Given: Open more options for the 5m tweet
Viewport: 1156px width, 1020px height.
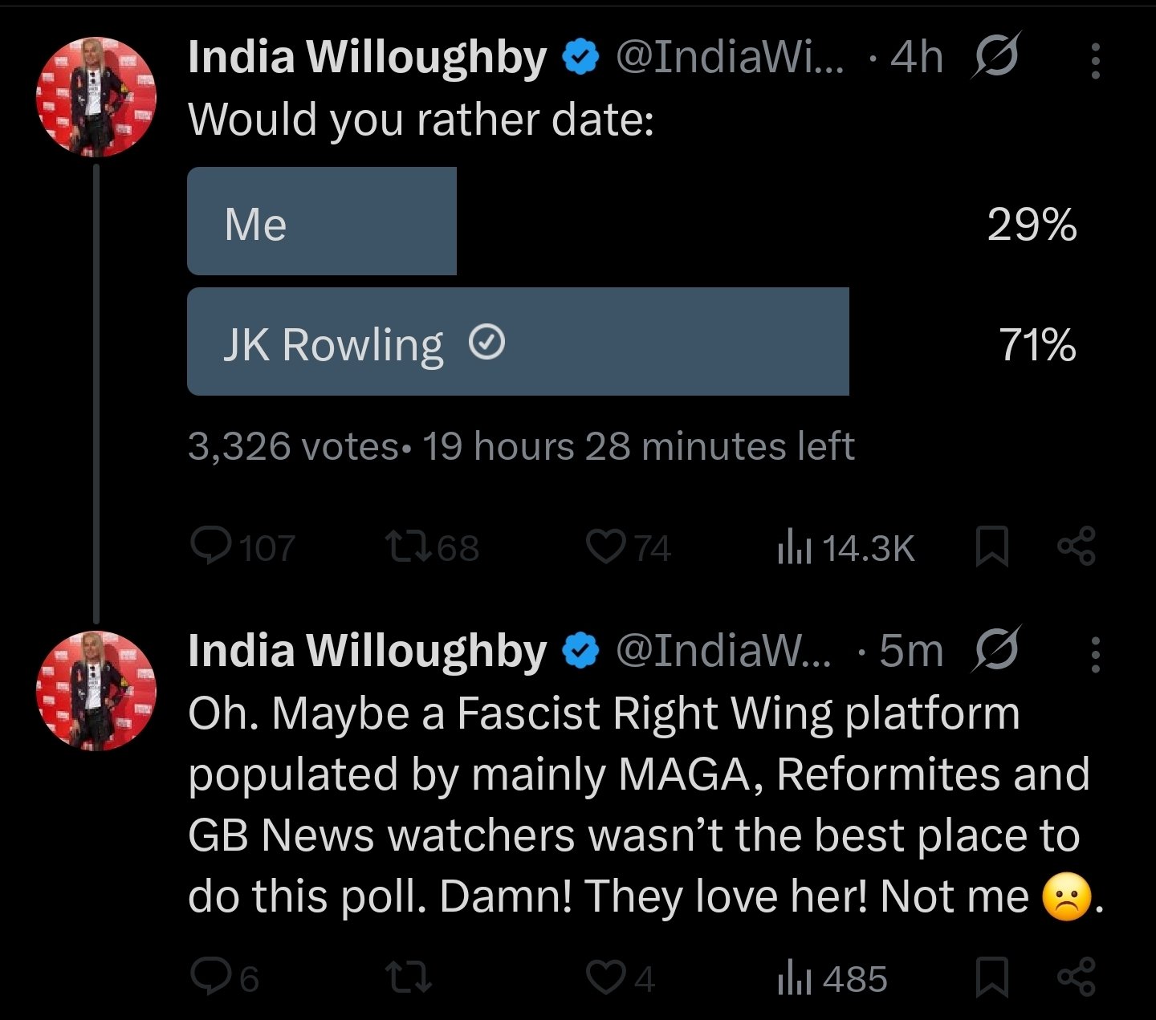Looking at the screenshot, I should (1095, 654).
